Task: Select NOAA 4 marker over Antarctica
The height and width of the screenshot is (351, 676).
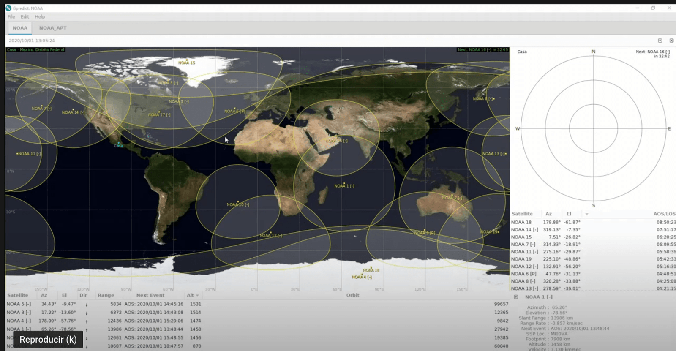Action: click(x=362, y=277)
